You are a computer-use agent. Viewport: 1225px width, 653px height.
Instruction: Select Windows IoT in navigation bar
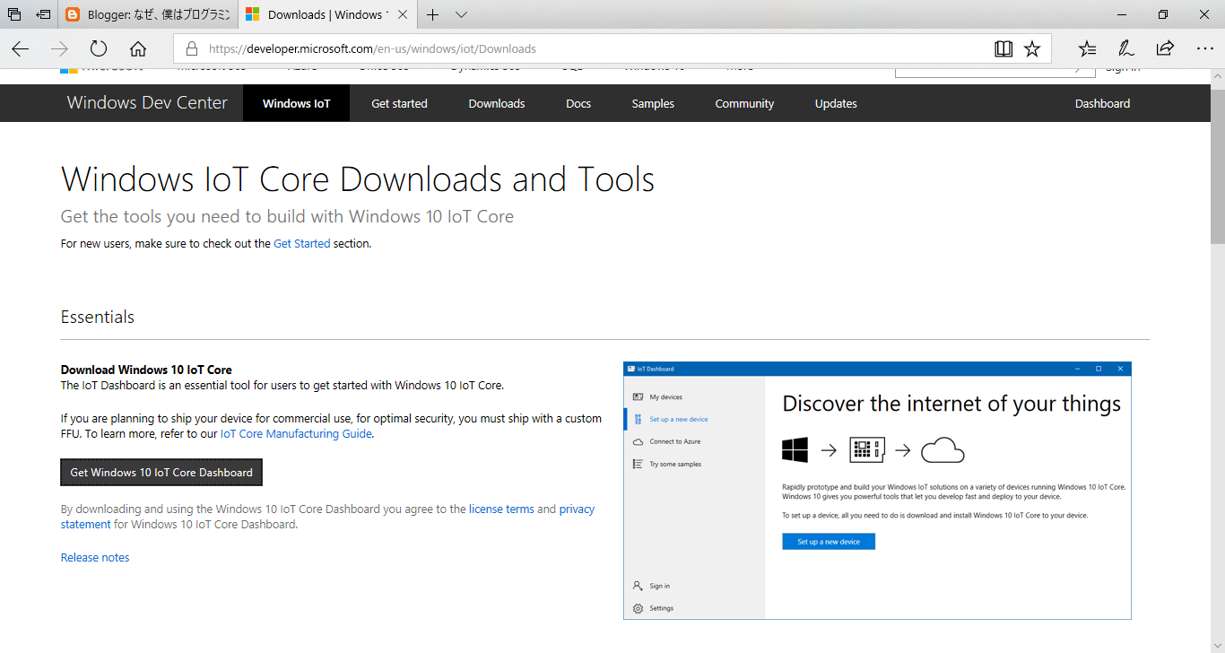pos(296,103)
